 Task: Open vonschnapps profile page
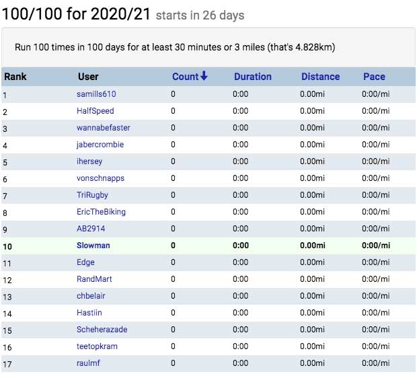click(x=100, y=178)
